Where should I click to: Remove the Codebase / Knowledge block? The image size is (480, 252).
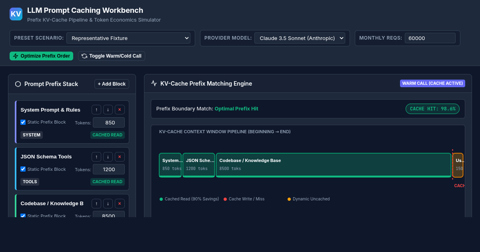click(x=120, y=203)
